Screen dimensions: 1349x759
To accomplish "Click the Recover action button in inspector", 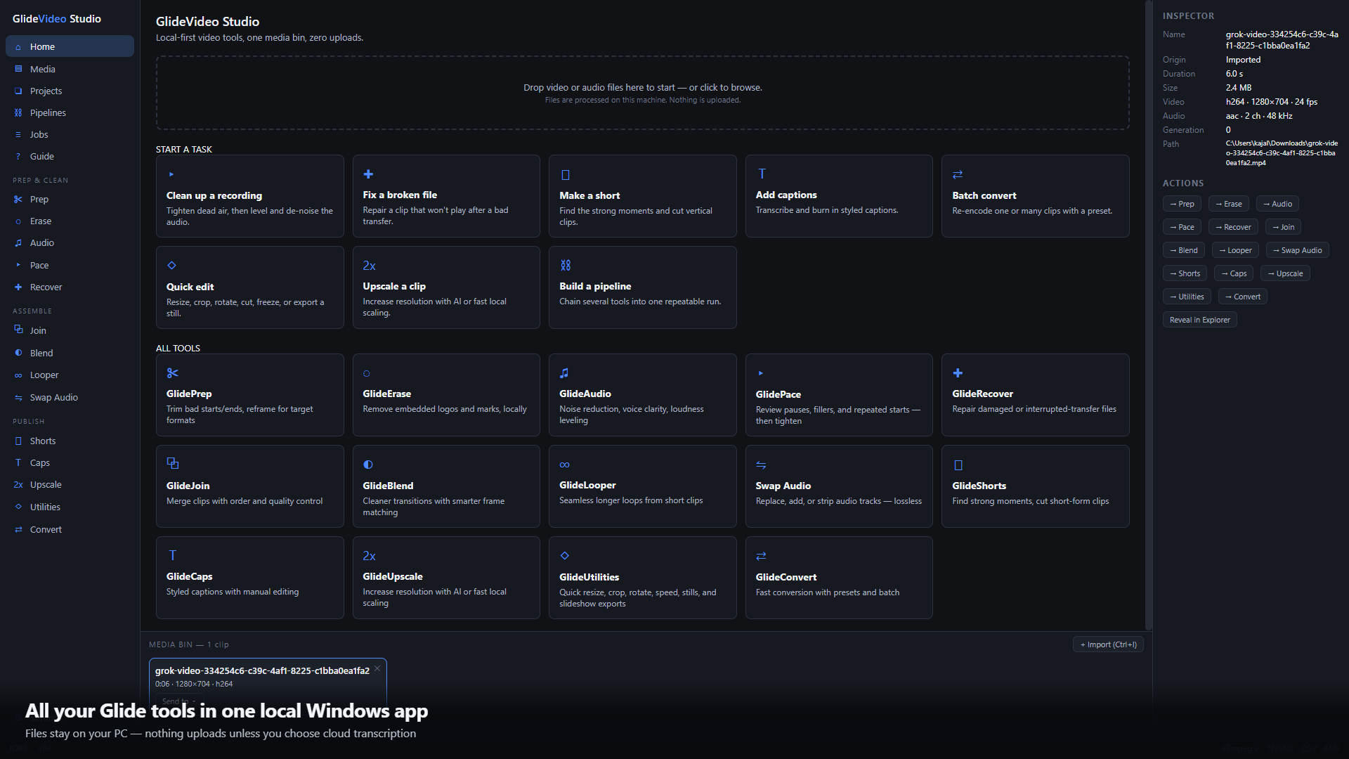I will pyautogui.click(x=1233, y=227).
